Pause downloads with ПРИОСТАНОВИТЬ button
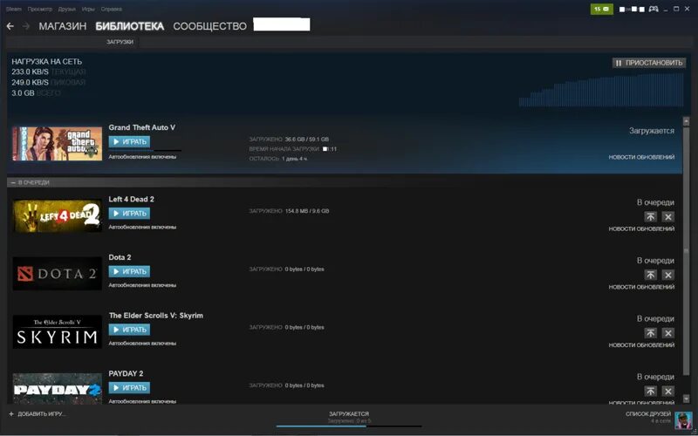Screen dimensions: 698x436 (649, 63)
